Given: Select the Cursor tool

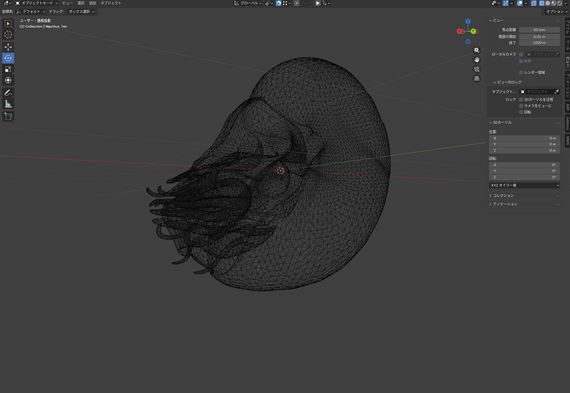Looking at the screenshot, I should click(x=8, y=35).
